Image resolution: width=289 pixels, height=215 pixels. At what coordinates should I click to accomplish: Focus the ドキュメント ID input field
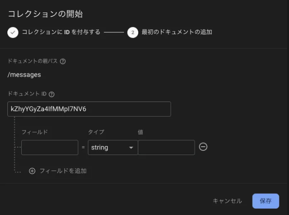click(x=89, y=109)
